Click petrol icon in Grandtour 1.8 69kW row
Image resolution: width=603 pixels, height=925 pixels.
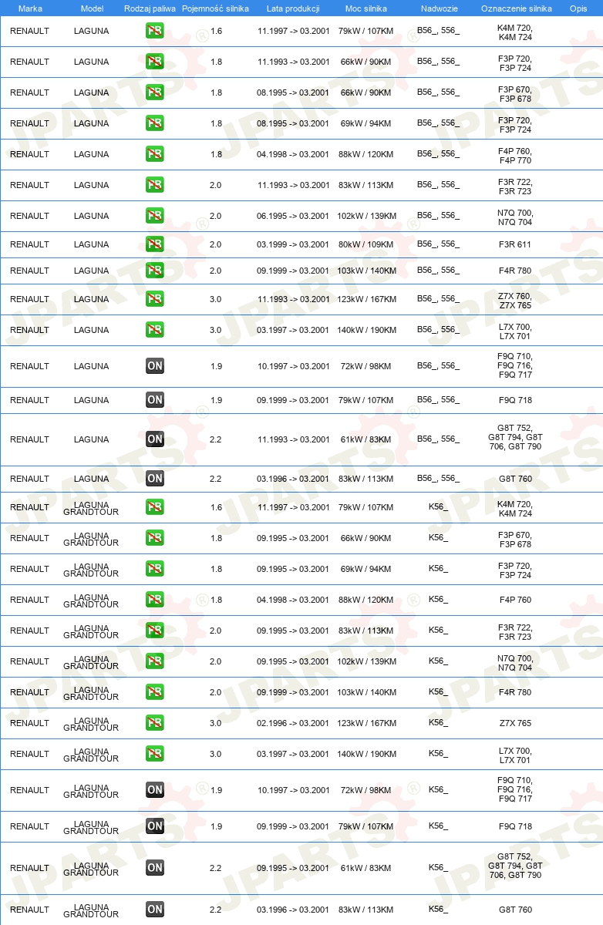point(154,569)
